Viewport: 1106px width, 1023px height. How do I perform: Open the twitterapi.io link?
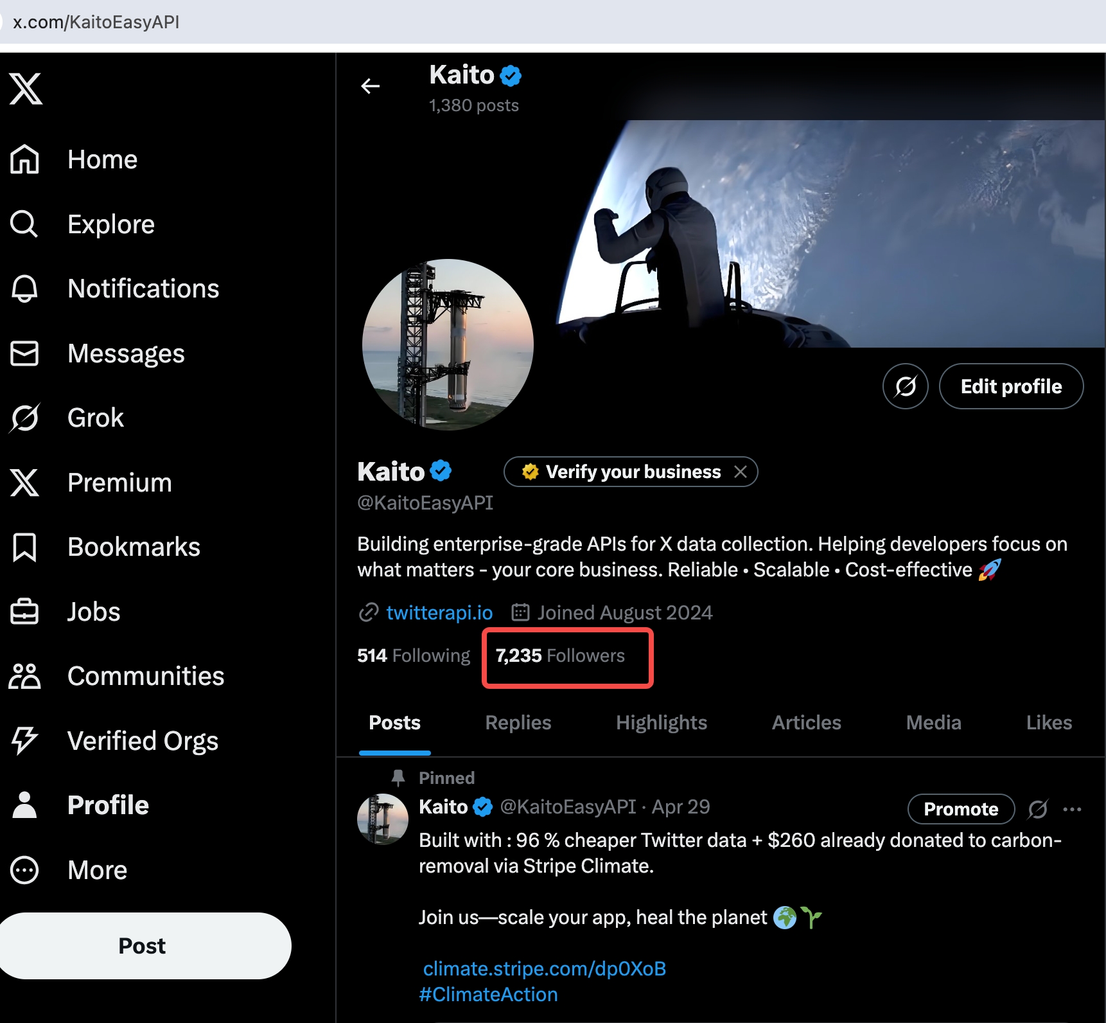click(439, 612)
